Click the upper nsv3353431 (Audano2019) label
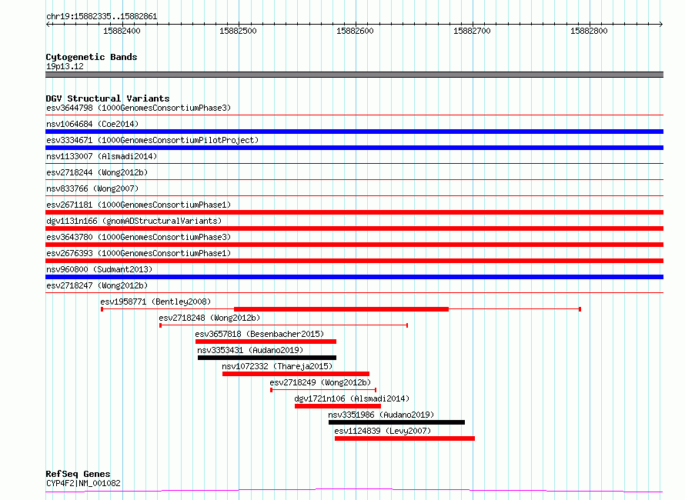This screenshot has width=685, height=500. (x=250, y=350)
